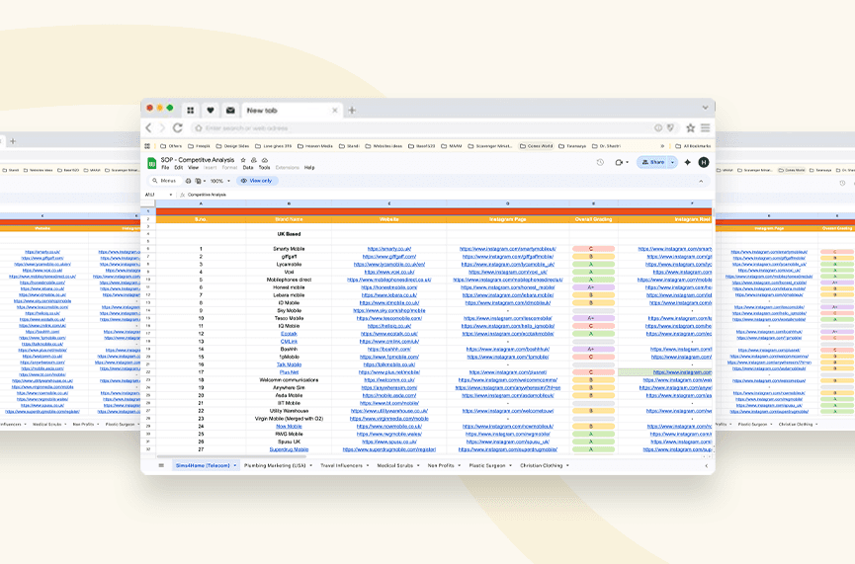
Task: Click the Menus search box
Action: tap(165, 181)
